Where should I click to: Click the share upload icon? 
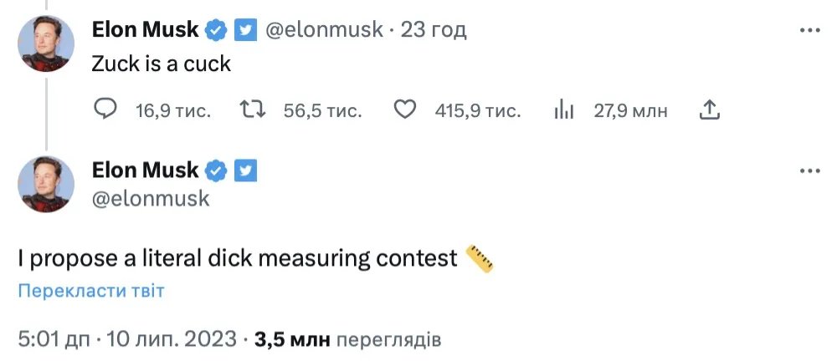710,109
